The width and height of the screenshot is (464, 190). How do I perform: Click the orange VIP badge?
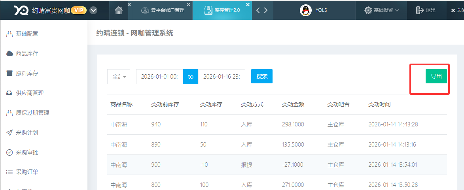point(79,11)
